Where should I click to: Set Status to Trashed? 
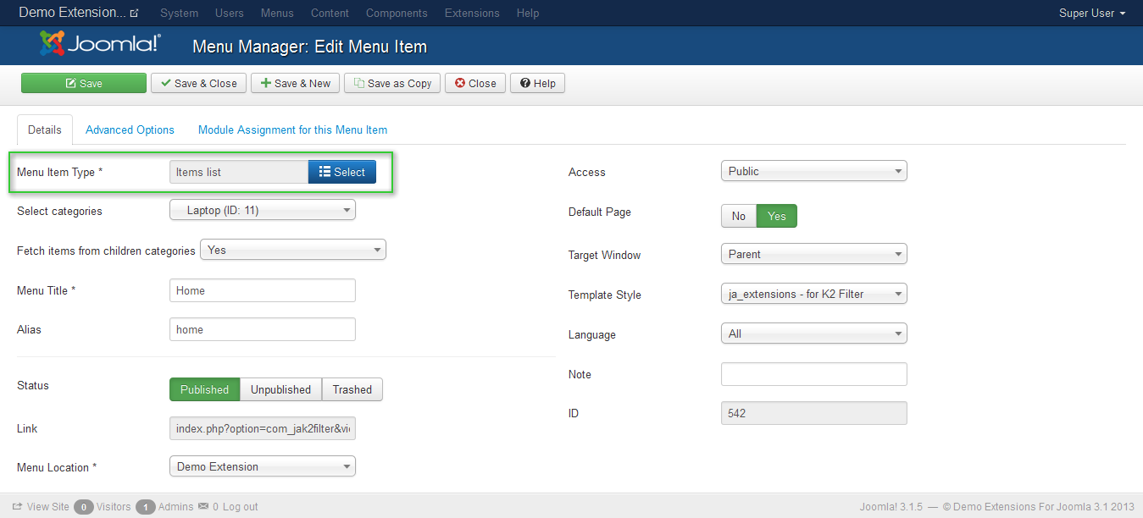click(352, 389)
